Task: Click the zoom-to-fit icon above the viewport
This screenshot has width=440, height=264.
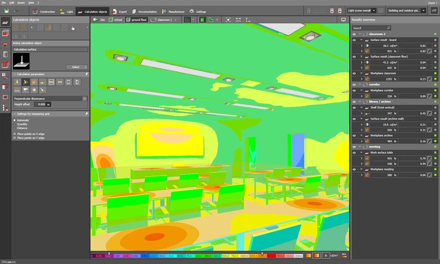Action: point(227,20)
